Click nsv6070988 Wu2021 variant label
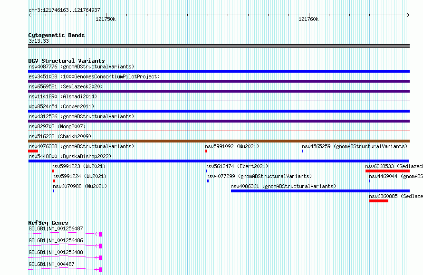423x275 pixels. coord(80,186)
